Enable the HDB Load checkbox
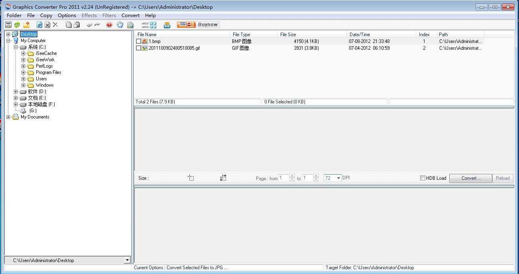Image resolution: width=519 pixels, height=274 pixels. pos(423,178)
